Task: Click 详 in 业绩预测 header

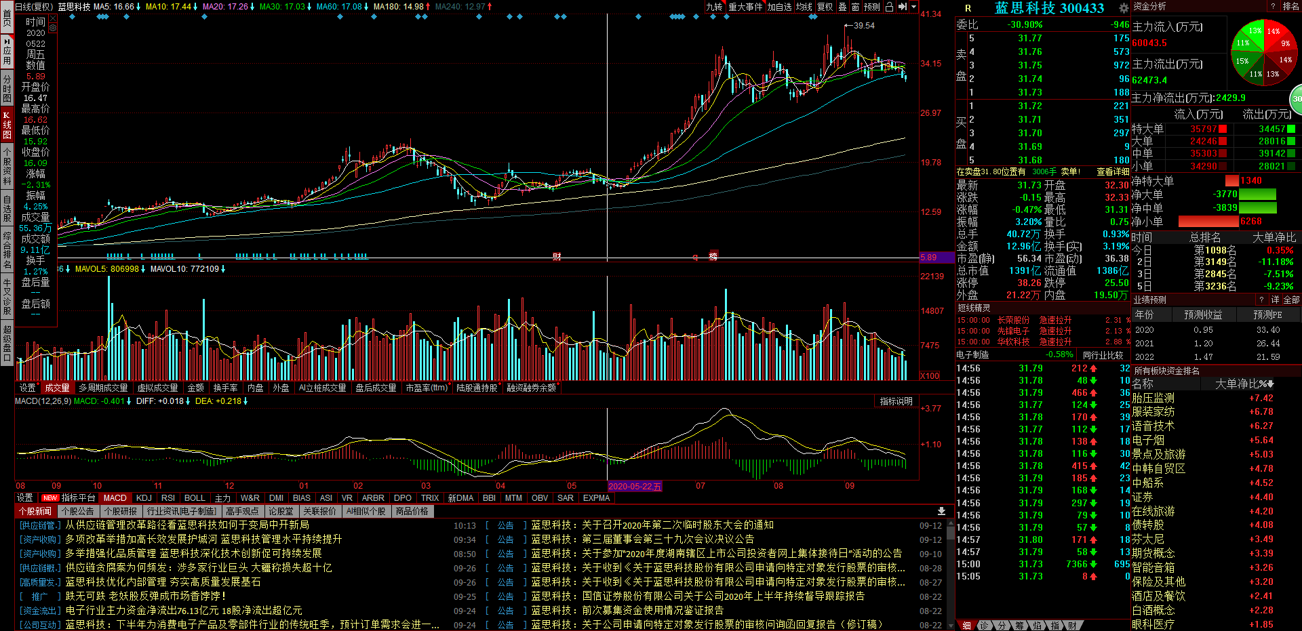Action: coord(1275,300)
